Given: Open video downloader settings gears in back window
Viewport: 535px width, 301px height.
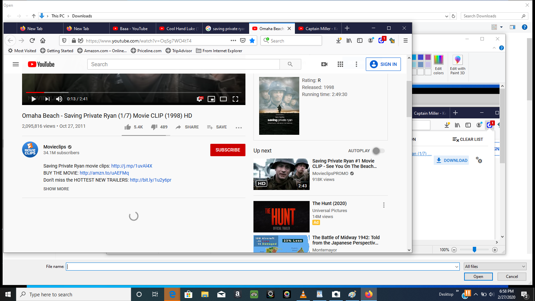Looking at the screenshot, I should (x=479, y=160).
